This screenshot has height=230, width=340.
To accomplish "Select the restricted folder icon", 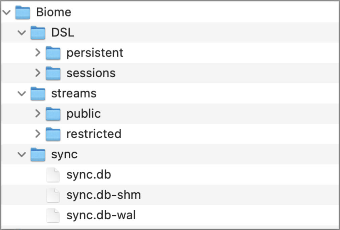I will 53,134.
